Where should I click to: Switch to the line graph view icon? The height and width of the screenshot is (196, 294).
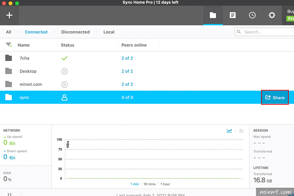click(229, 131)
